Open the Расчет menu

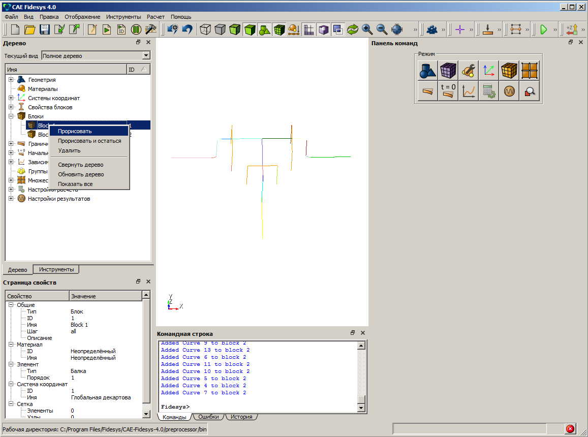point(156,17)
